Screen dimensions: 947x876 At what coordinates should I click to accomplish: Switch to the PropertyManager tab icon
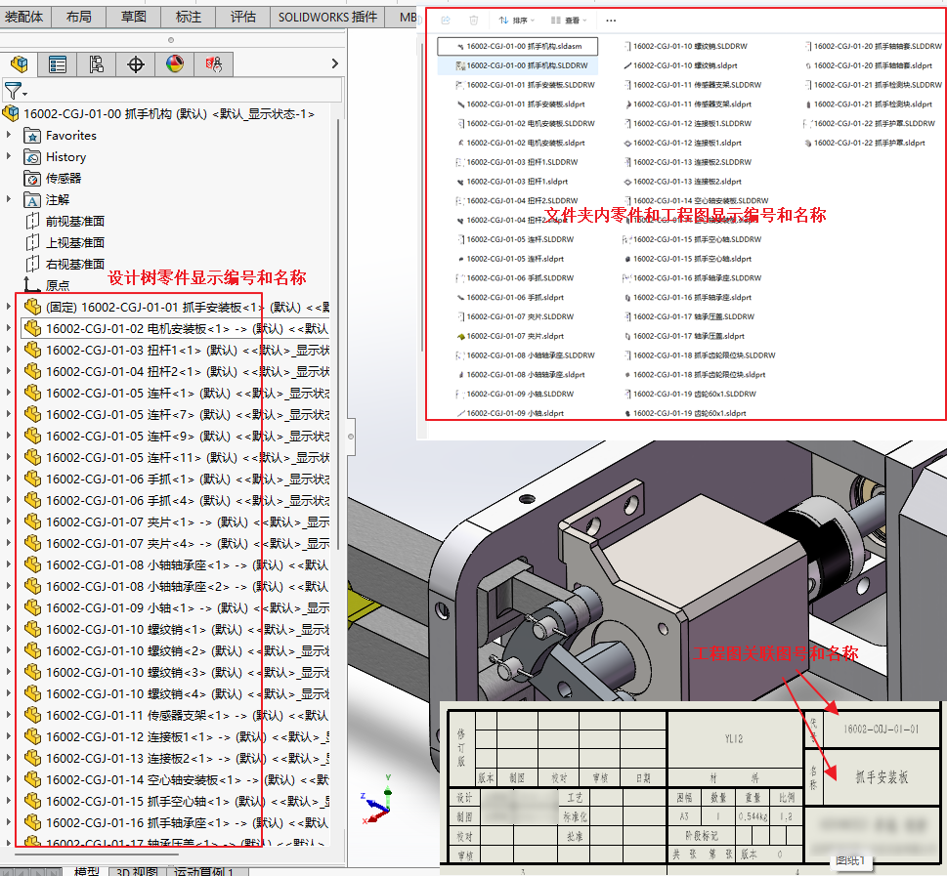click(58, 64)
